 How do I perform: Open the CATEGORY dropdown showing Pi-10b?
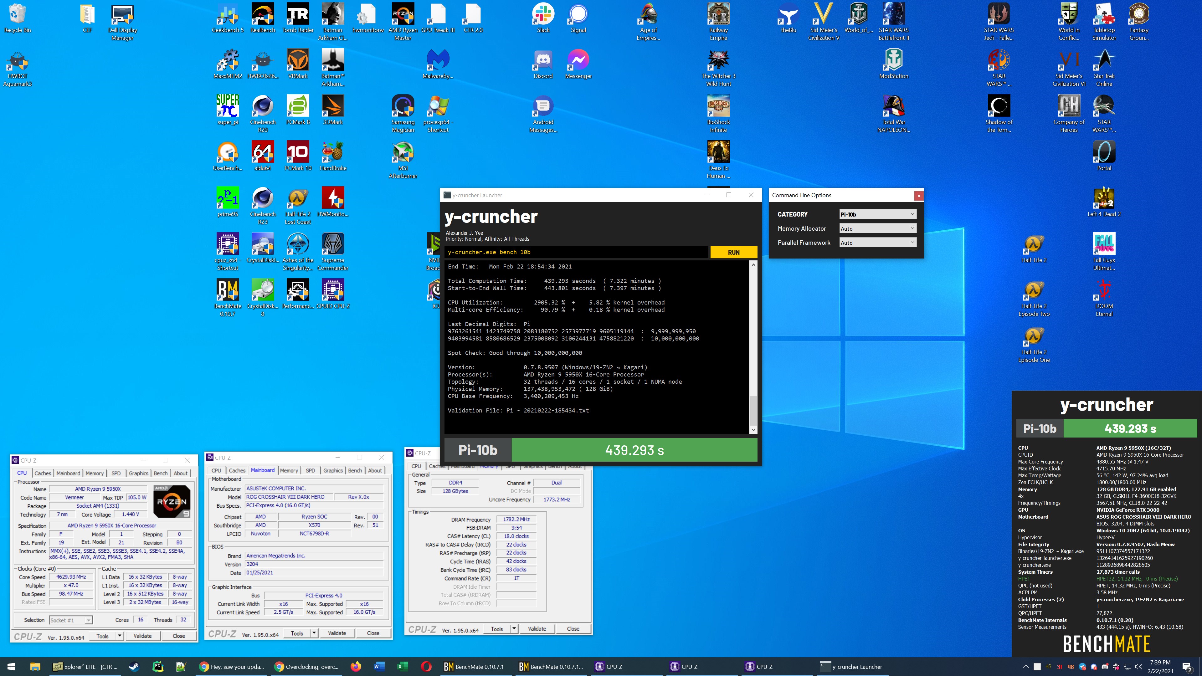(x=878, y=214)
